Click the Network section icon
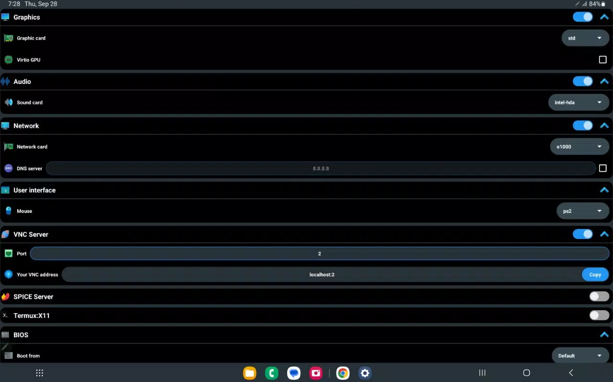 pos(5,126)
